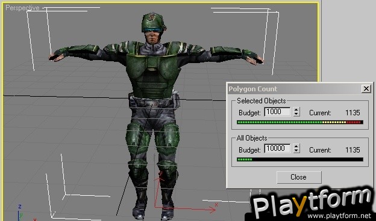Click the Selected Objects polygon usage bar
376x221 pixels.
pyautogui.click(x=299, y=123)
